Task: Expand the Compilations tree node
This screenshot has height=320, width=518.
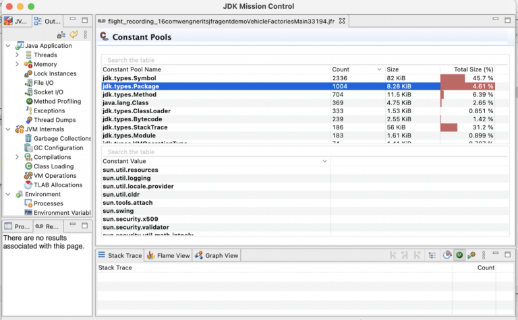Action: click(x=17, y=157)
